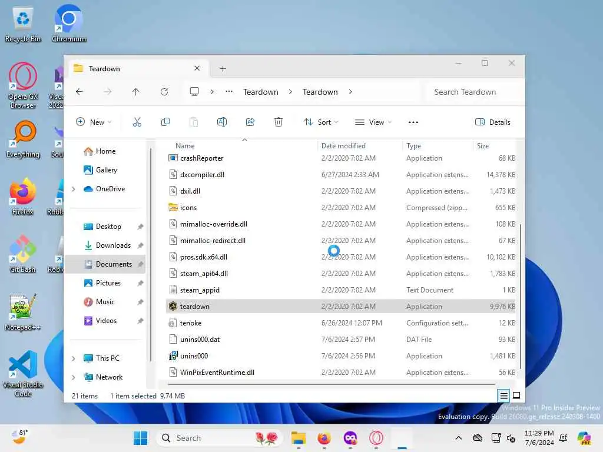Open the Sort dropdown menu

[x=321, y=122]
